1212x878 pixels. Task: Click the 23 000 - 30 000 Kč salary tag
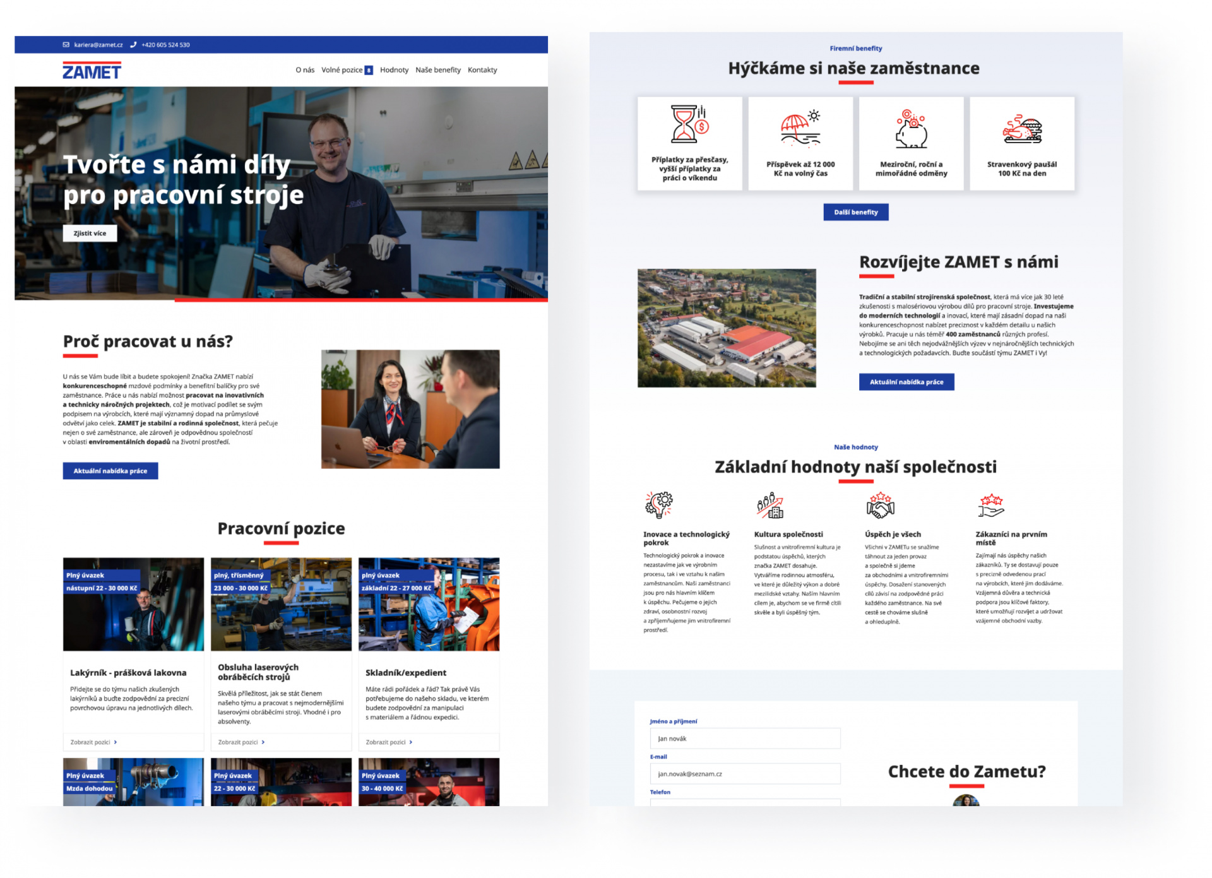point(241,588)
